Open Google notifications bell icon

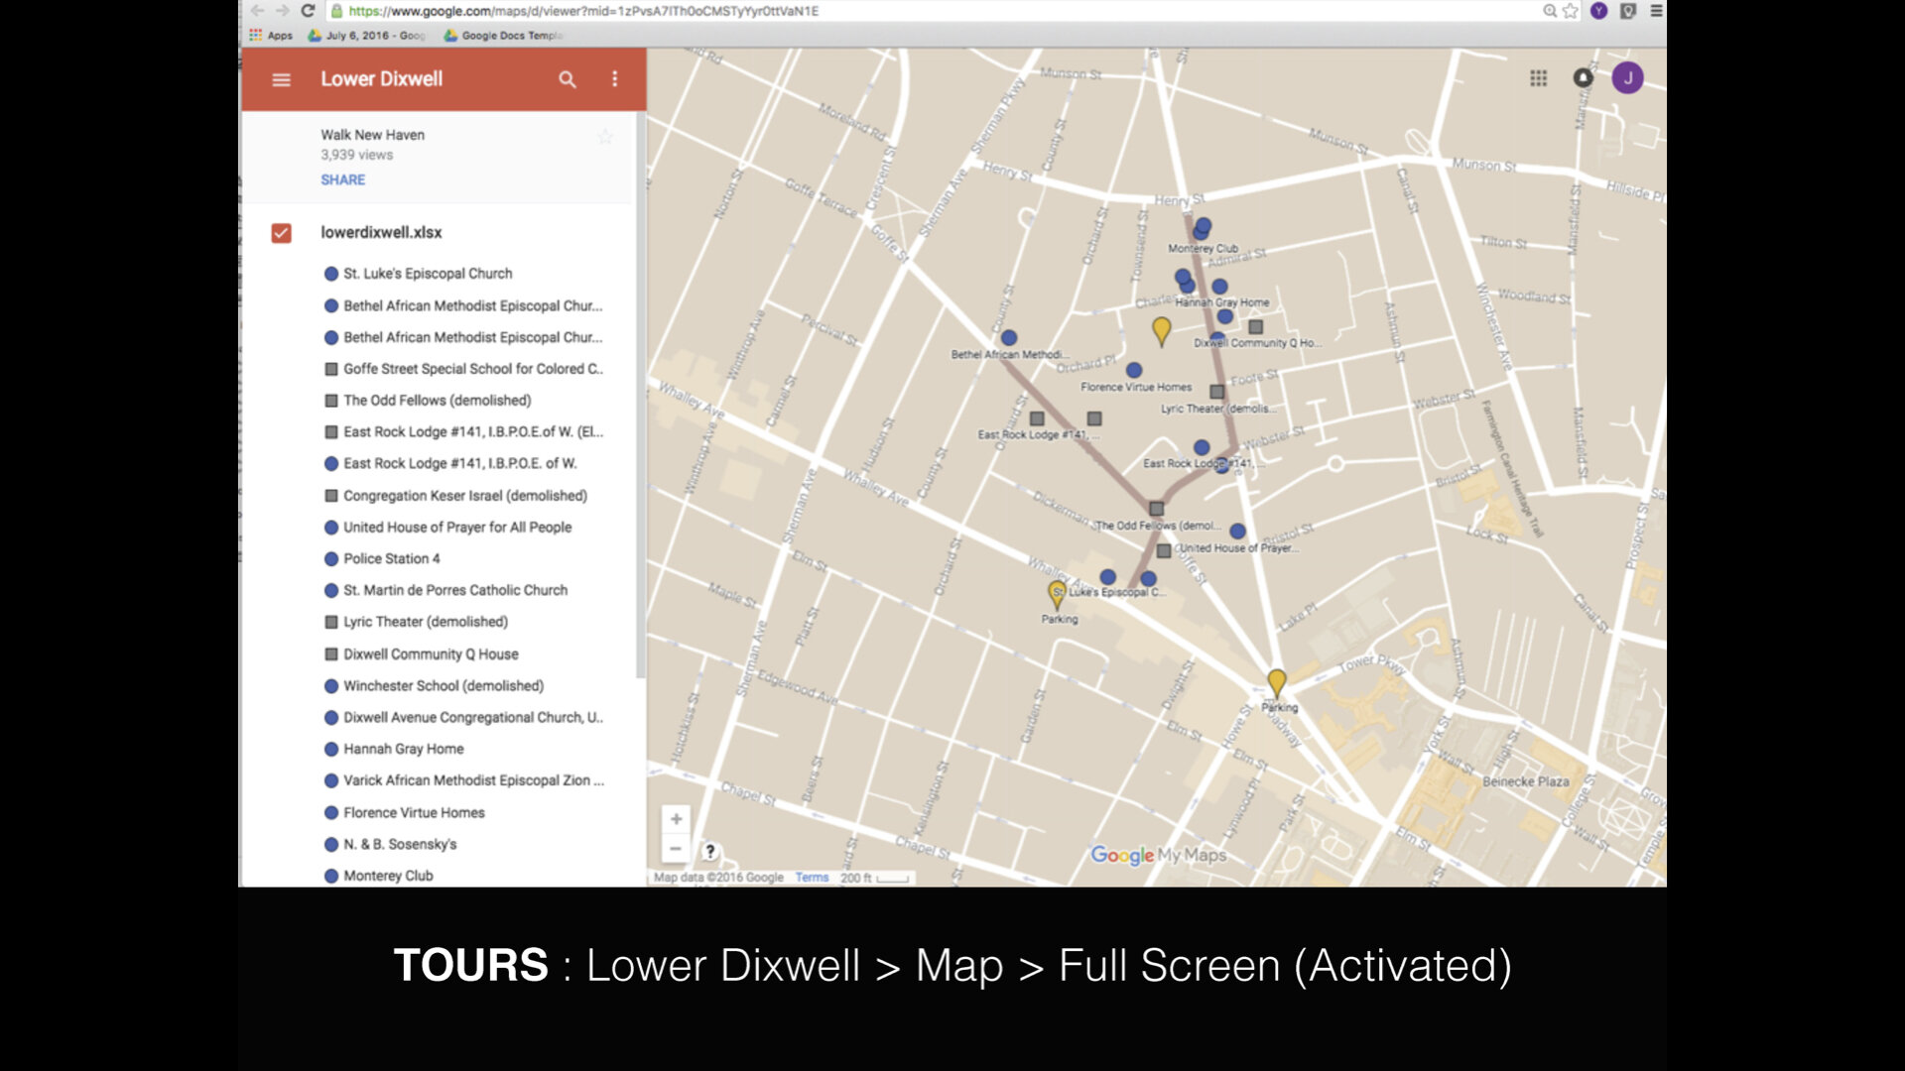[x=1584, y=77]
